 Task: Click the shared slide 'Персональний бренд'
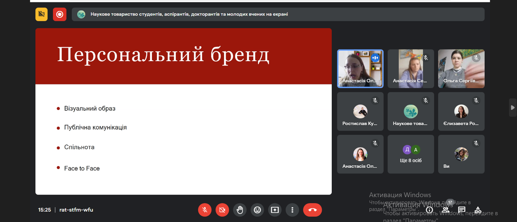(x=183, y=111)
